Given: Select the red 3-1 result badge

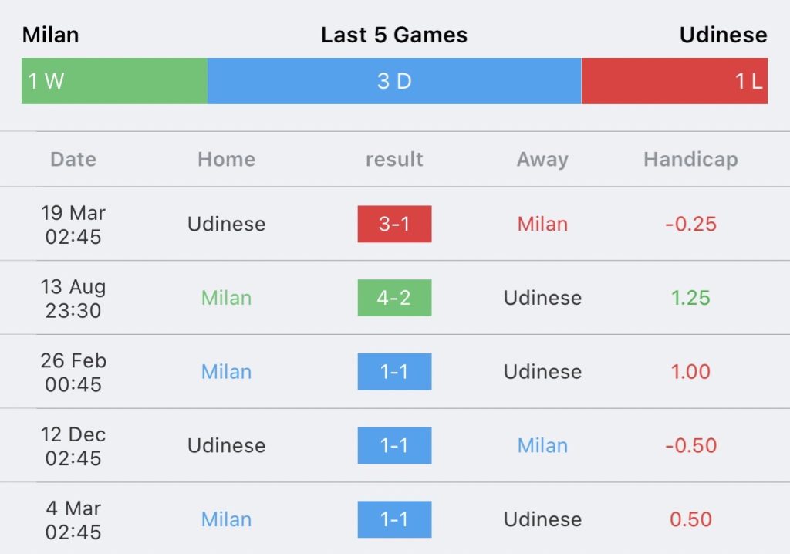Looking at the screenshot, I should pos(394,224).
